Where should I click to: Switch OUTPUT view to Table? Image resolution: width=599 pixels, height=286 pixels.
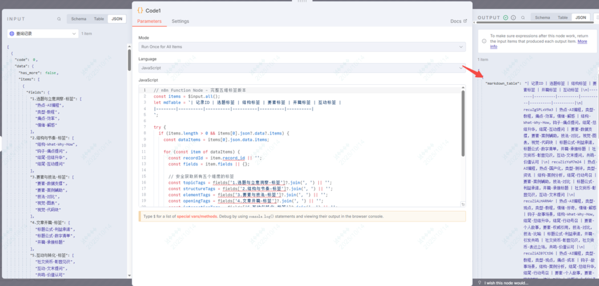point(563,18)
